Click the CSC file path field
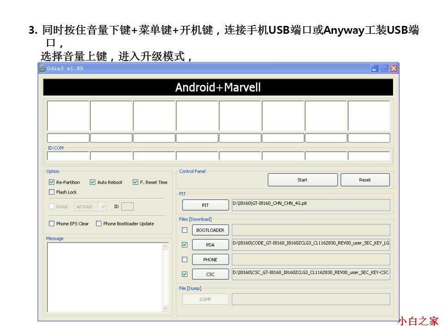The height and width of the screenshot is (333, 444). (311, 274)
